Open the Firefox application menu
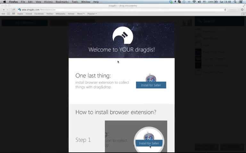 tap(13, 2)
